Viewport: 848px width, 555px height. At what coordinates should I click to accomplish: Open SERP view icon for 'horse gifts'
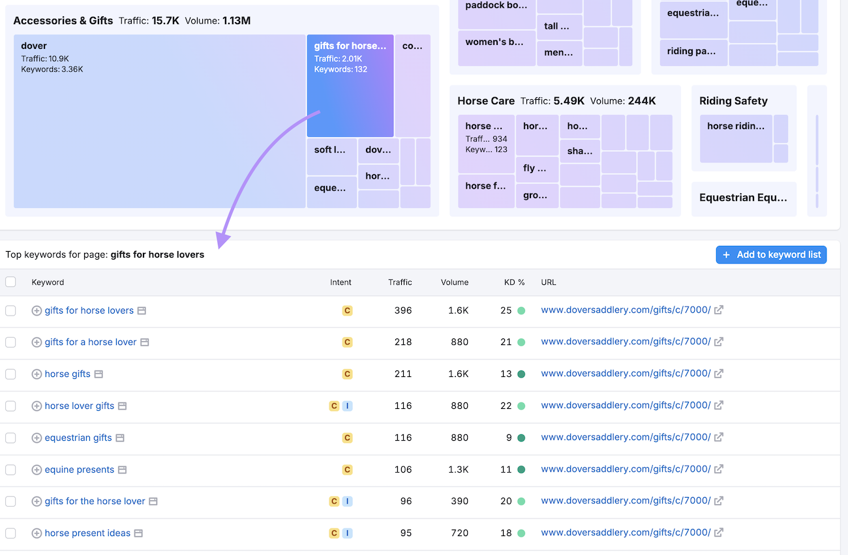98,374
